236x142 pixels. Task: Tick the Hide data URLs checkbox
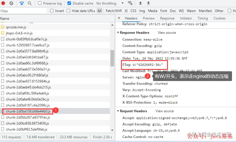pyautogui.click(x=68, y=11)
